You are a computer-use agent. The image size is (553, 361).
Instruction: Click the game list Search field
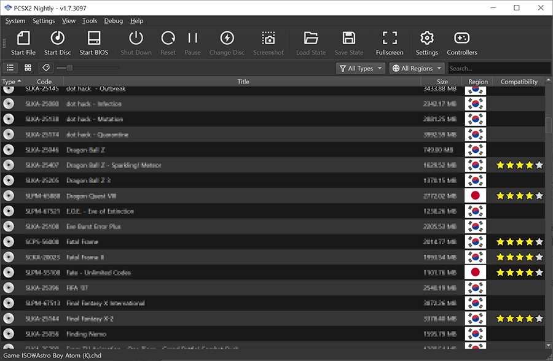499,68
